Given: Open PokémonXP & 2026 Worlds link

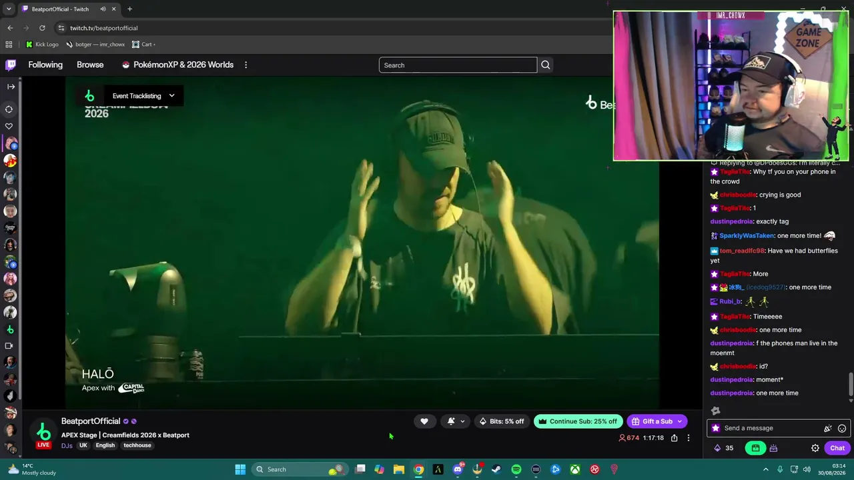Looking at the screenshot, I should pyautogui.click(x=177, y=65).
